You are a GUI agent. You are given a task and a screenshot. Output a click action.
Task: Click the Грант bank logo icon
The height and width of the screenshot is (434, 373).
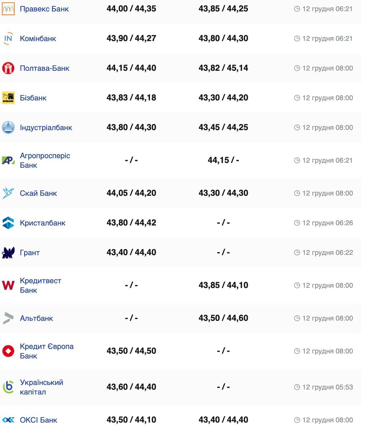pos(8,253)
